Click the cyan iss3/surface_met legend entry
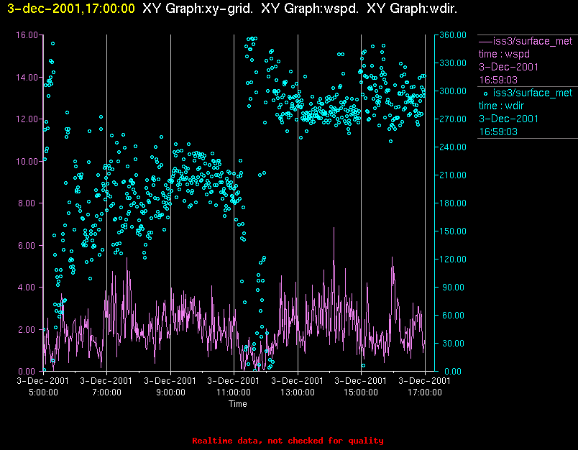 (533, 93)
